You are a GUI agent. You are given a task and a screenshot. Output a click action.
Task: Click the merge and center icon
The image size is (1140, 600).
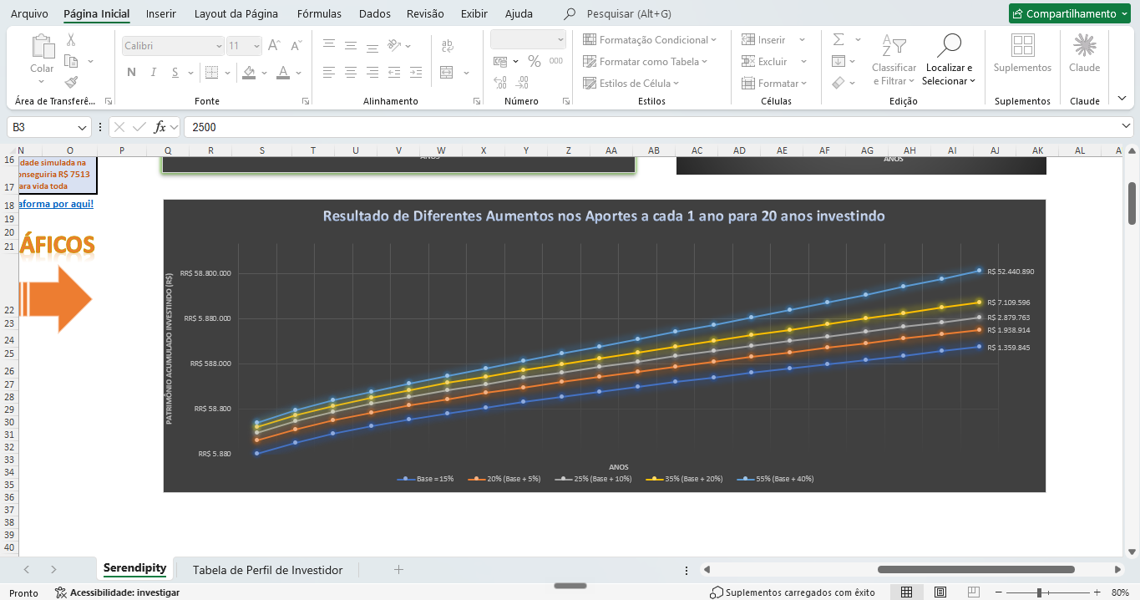[446, 73]
